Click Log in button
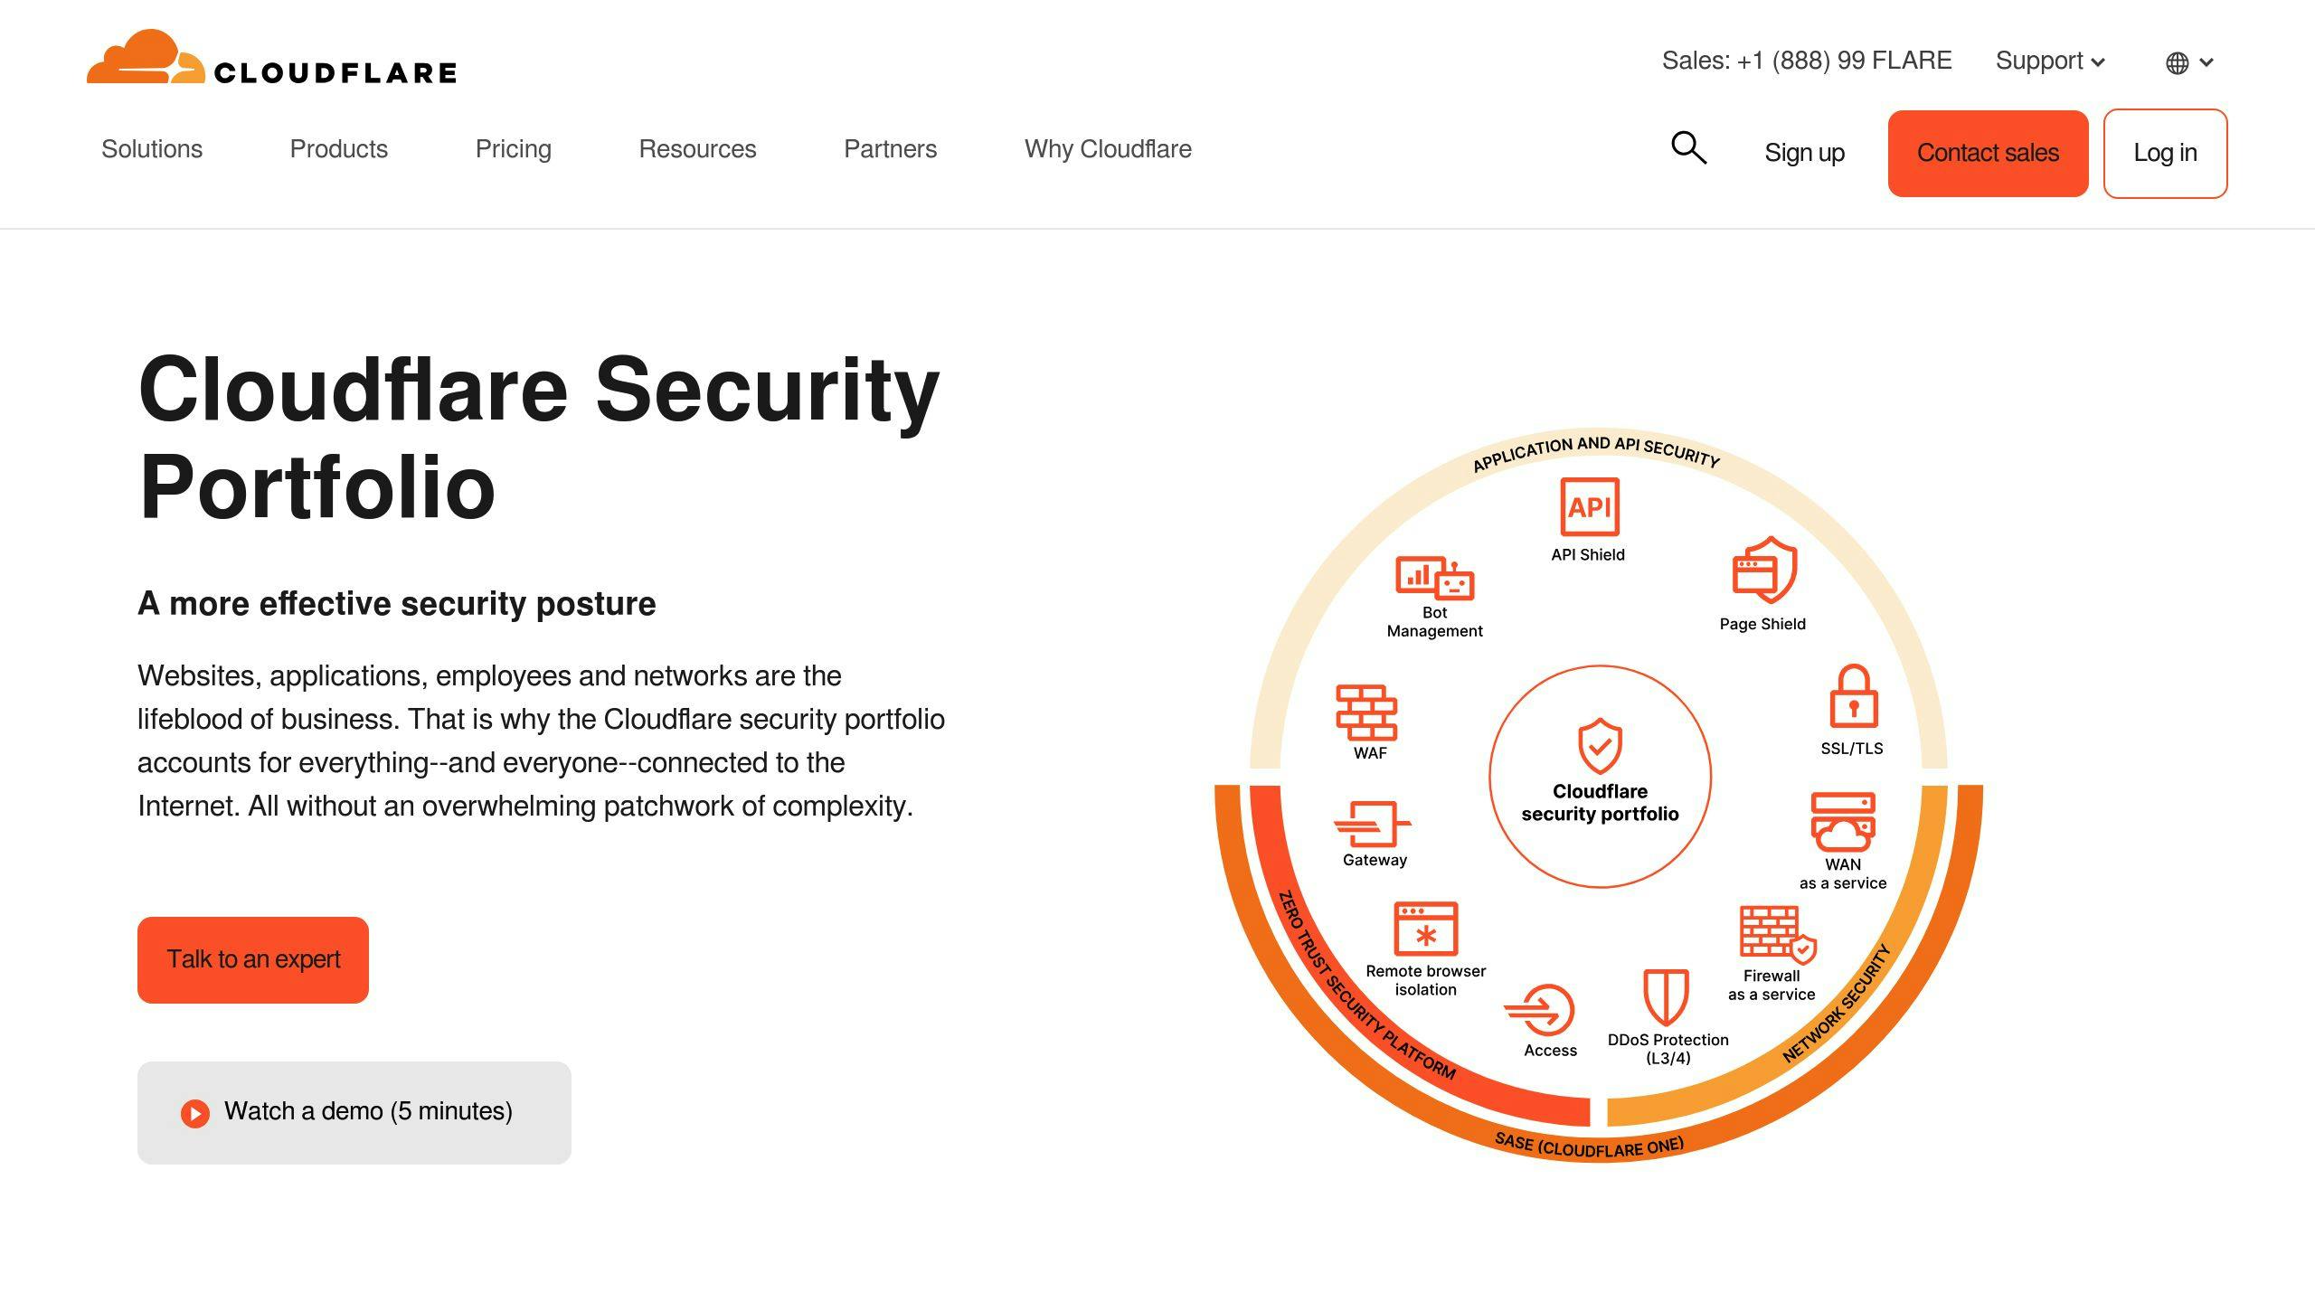The width and height of the screenshot is (2315, 1302). (x=2164, y=153)
